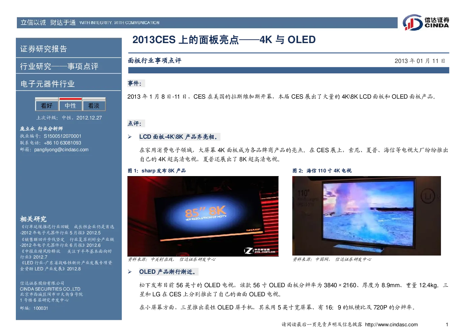The width and height of the screenshot is (473, 334).
Task: Click the sidebar heading 电子元器件行业
Action: point(48,84)
